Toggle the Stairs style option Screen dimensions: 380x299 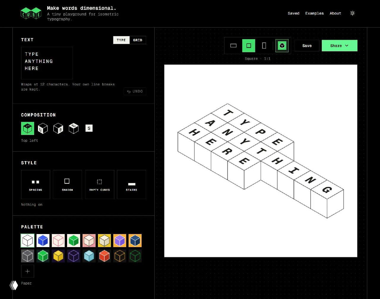pos(132,185)
